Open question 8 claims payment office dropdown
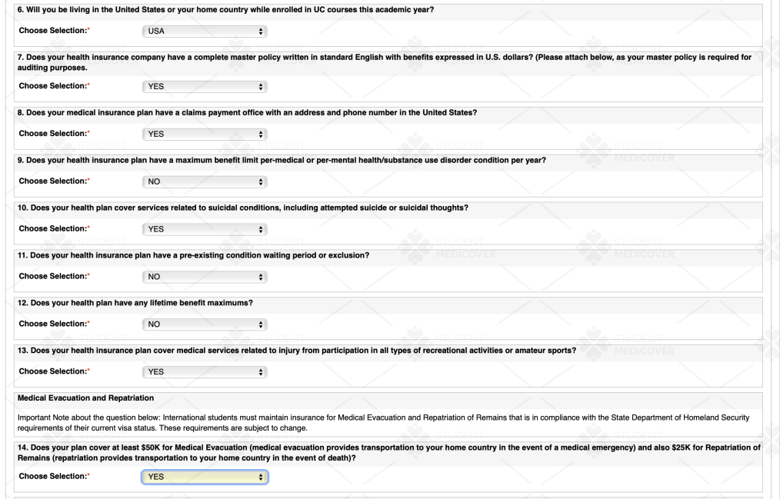Image resolution: width=780 pixels, height=499 pixels. point(205,135)
